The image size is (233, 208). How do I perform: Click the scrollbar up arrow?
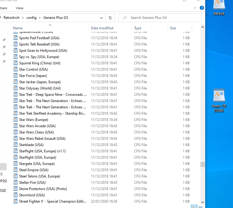202,27
